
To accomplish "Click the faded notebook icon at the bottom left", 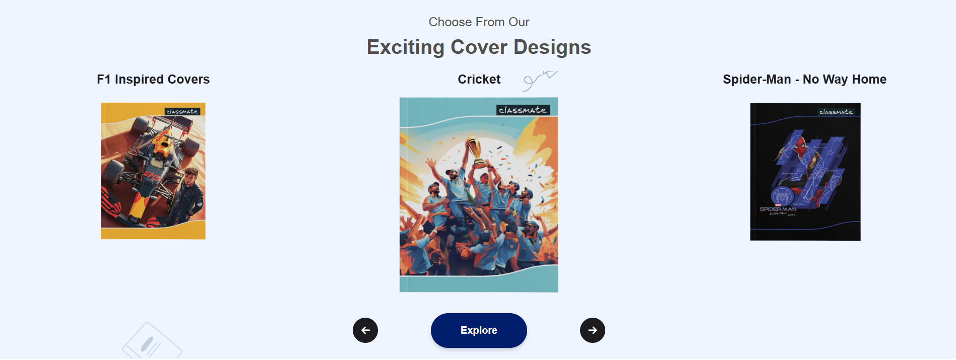I will tap(152, 341).
